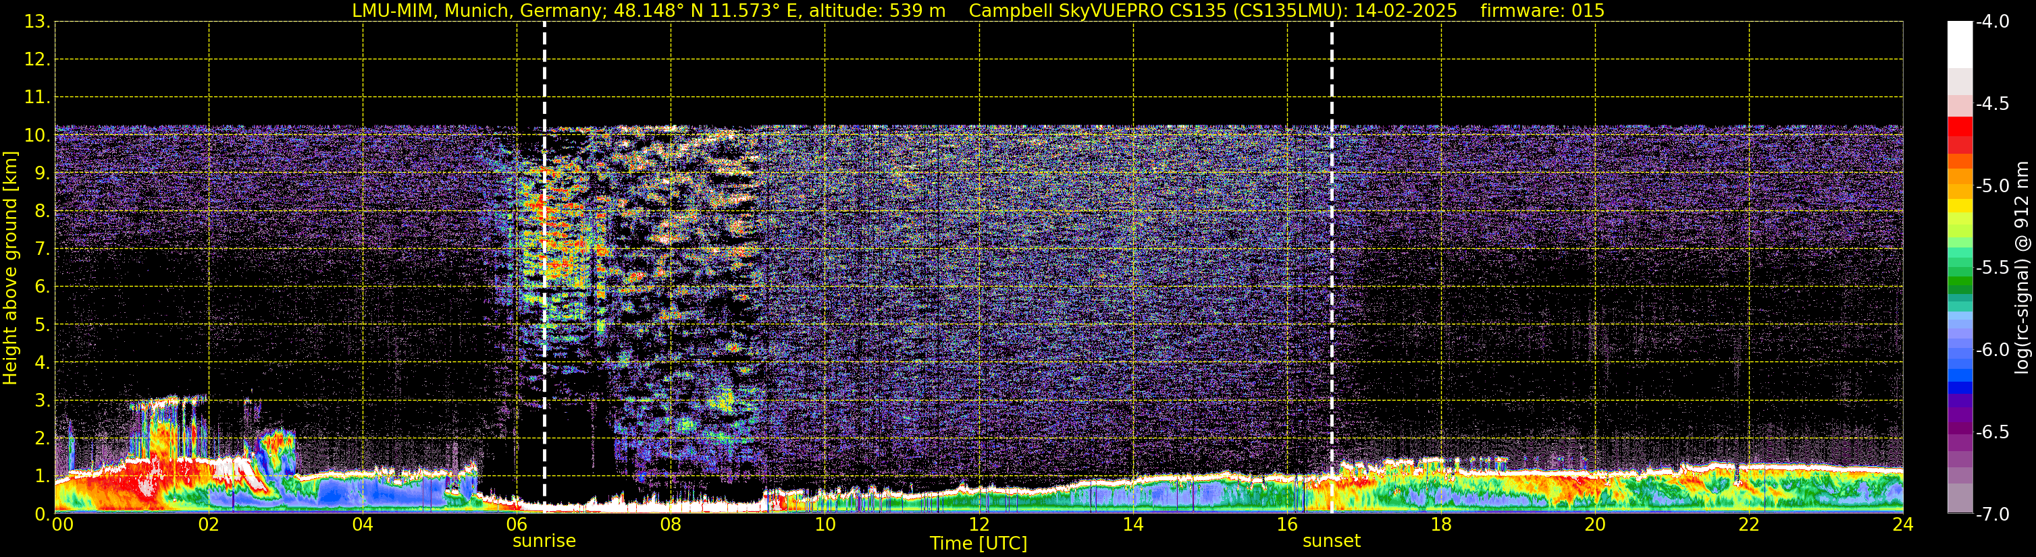Click the '6.' height tick label
This screenshot has height=557, width=2036.
tap(42, 287)
